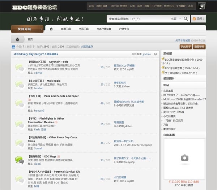
Task: Select the 户外生存 navigation tab
Action: tap(124, 29)
